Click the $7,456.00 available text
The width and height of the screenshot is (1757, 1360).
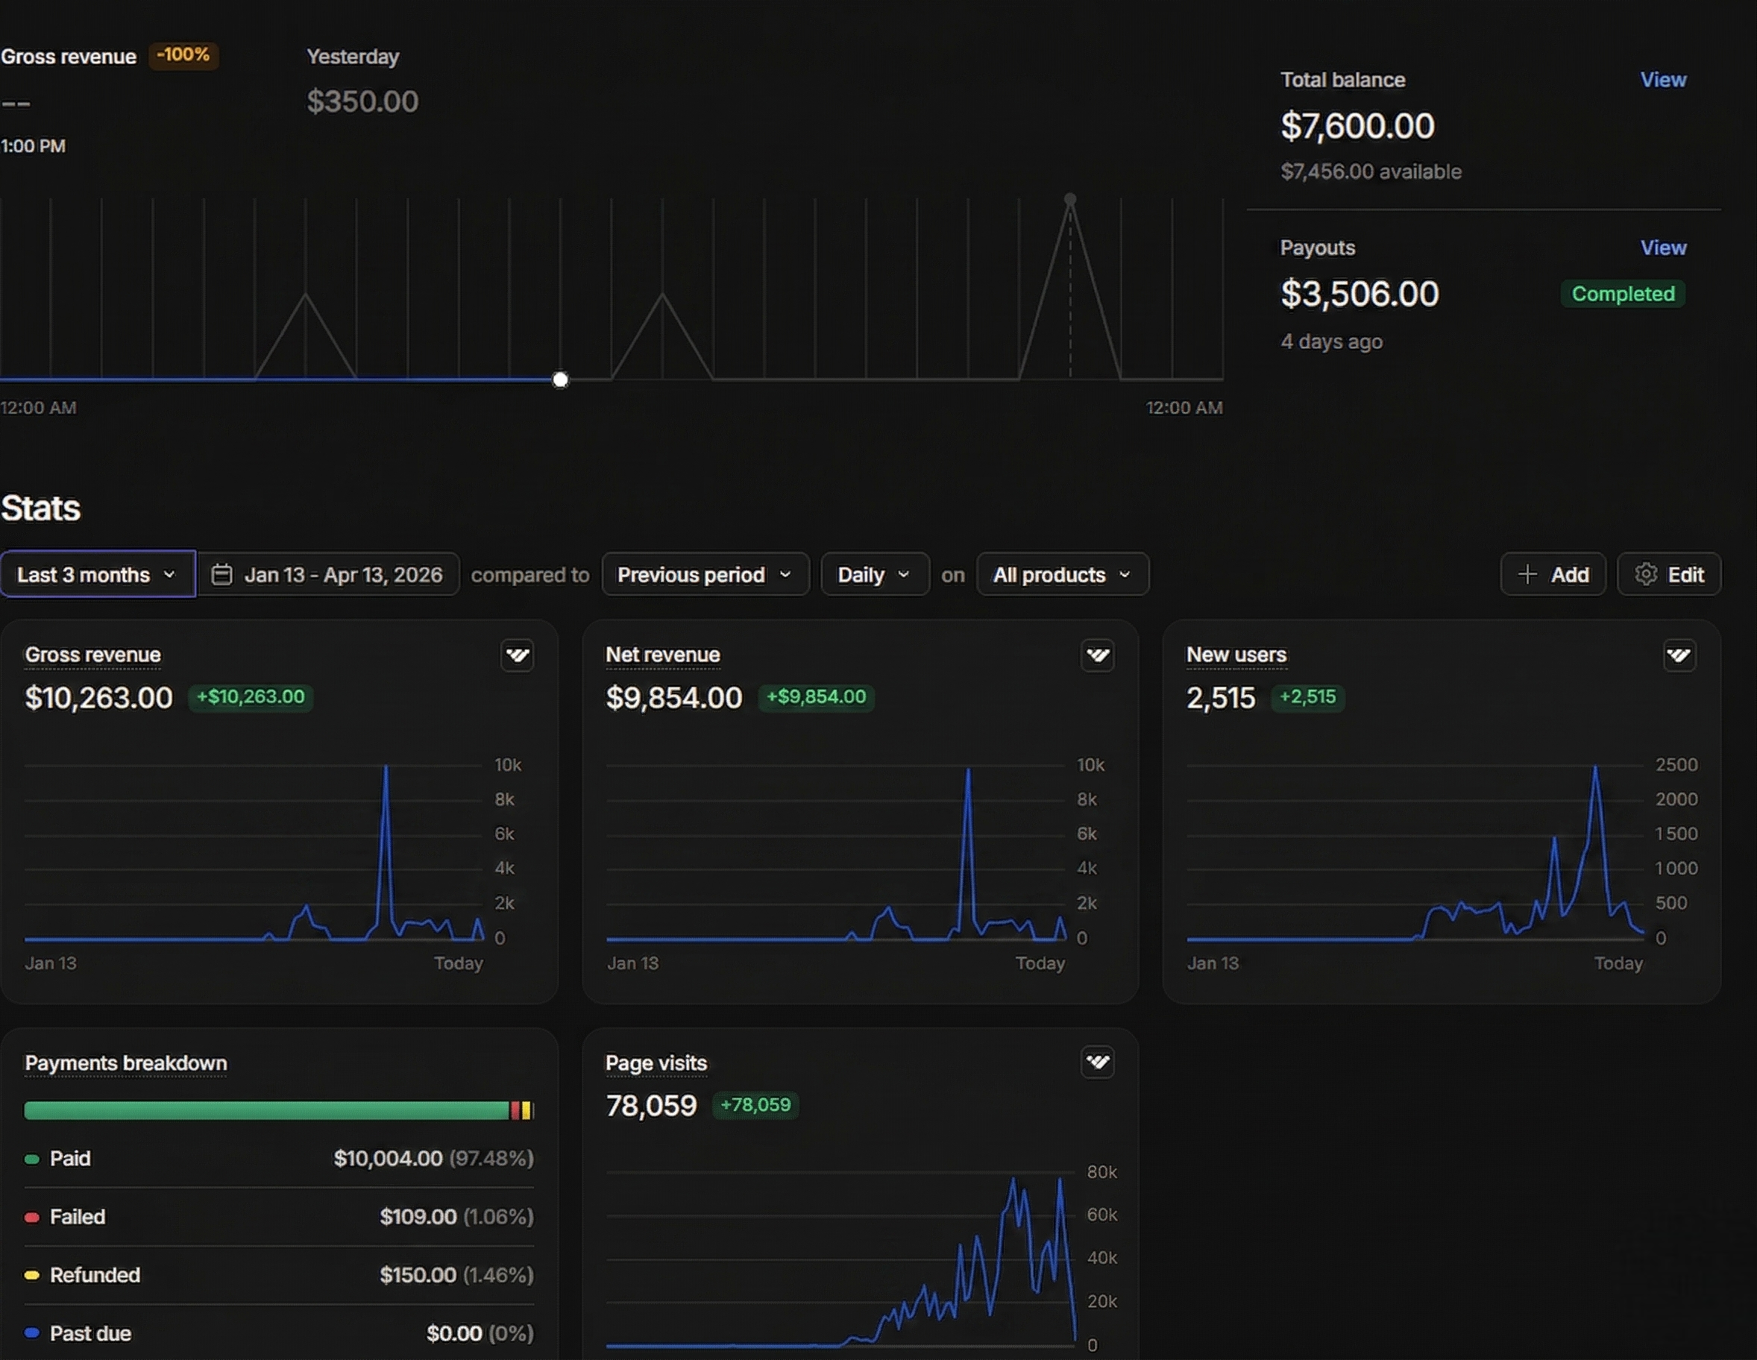[1371, 171]
